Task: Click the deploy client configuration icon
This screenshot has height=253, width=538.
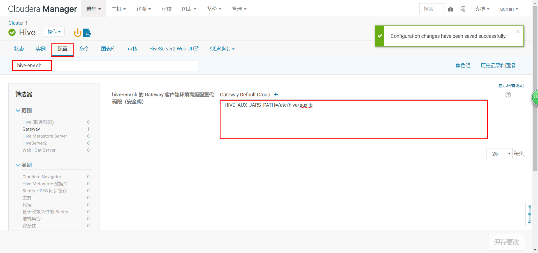Action: click(87, 33)
